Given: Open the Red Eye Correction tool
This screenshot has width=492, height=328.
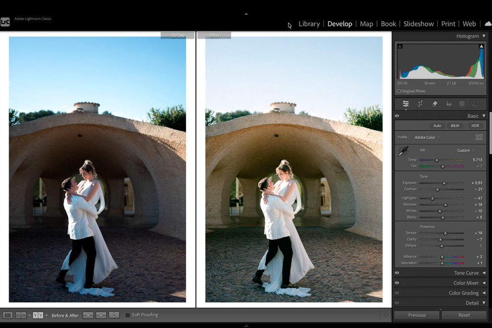Looking at the screenshot, I should [x=448, y=104].
